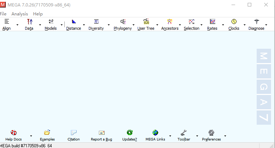Expand the Distance dropdown arrow
The width and height of the screenshot is (275, 148).
point(84,25)
